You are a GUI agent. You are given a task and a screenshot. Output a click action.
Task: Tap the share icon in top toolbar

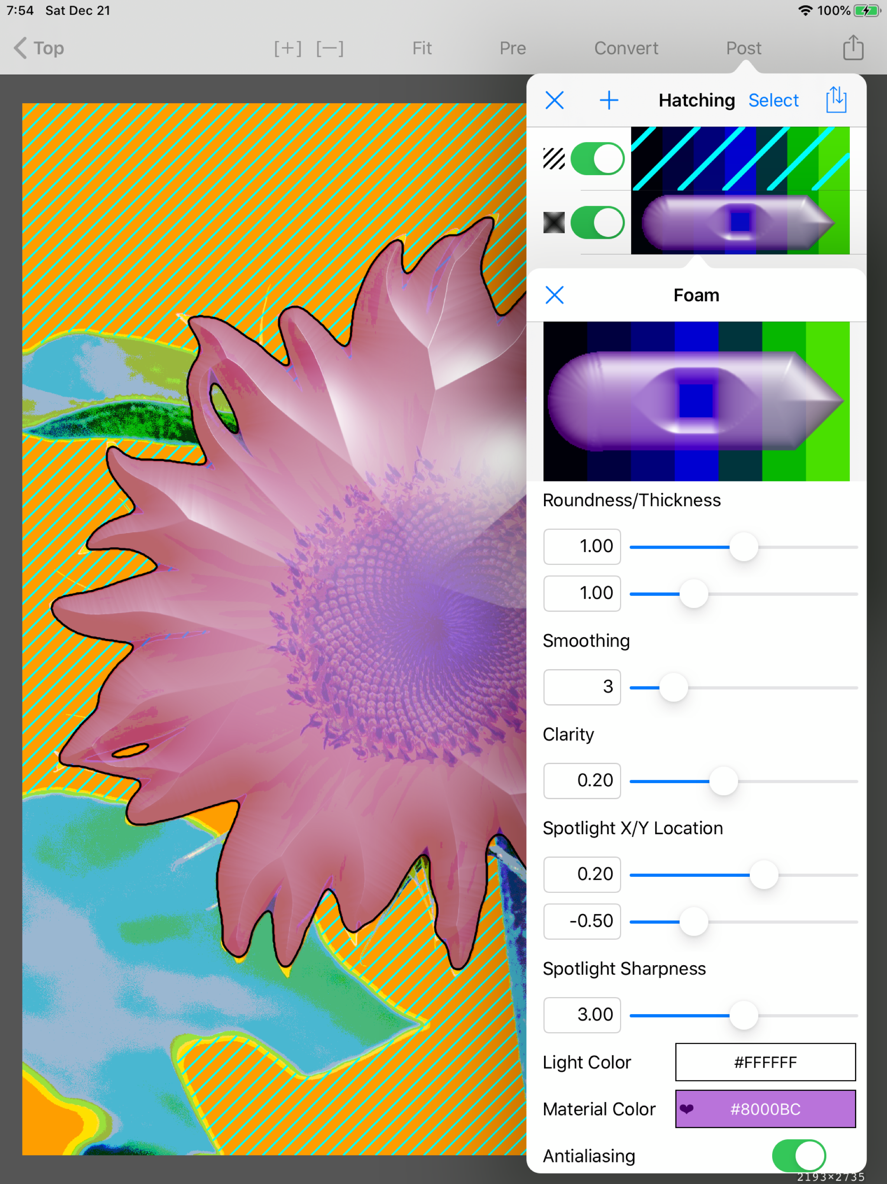coord(853,48)
